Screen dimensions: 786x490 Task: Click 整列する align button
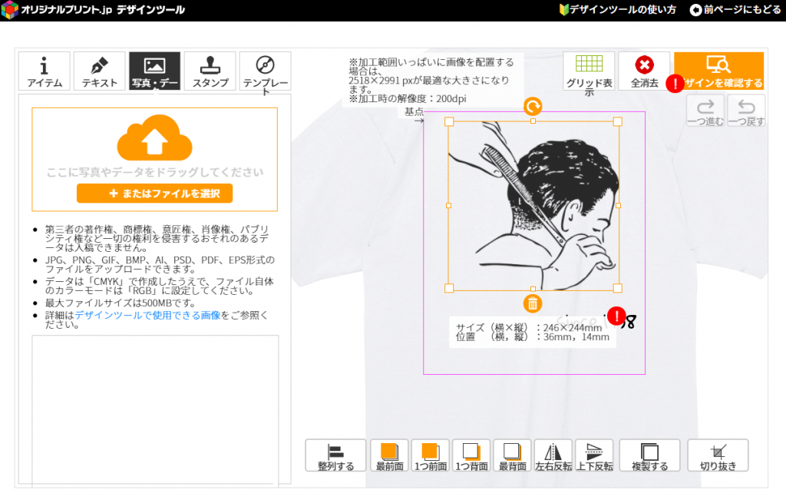[336, 456]
